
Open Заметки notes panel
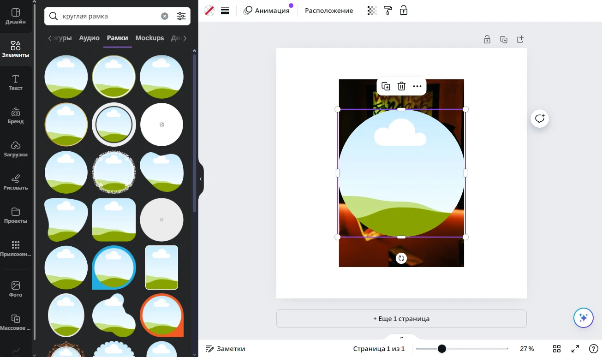tap(225, 349)
